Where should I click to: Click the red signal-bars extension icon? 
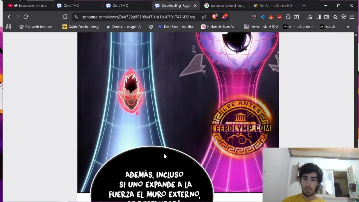(x=279, y=17)
